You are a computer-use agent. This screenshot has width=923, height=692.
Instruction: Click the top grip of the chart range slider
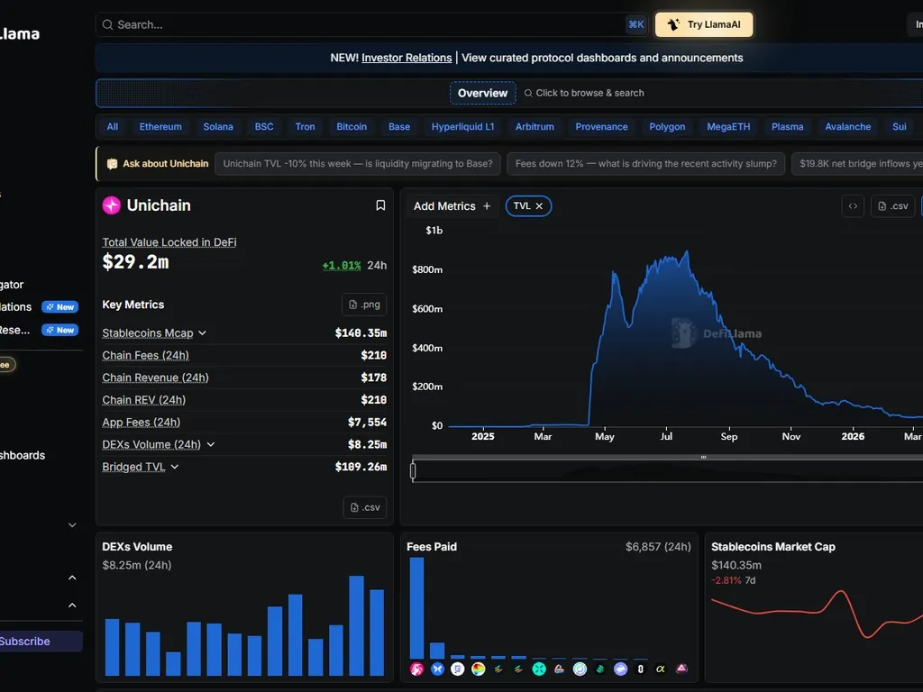click(x=703, y=457)
